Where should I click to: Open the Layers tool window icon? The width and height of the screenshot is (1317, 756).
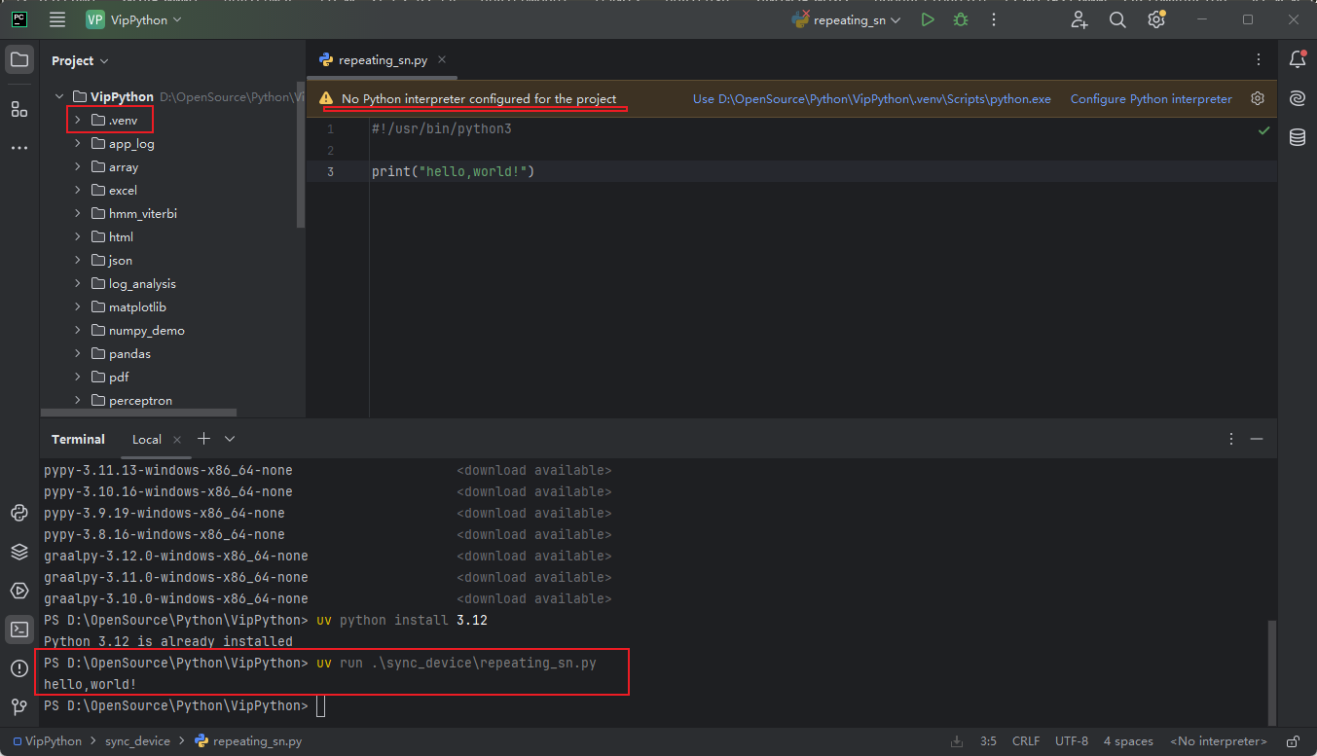pos(19,552)
